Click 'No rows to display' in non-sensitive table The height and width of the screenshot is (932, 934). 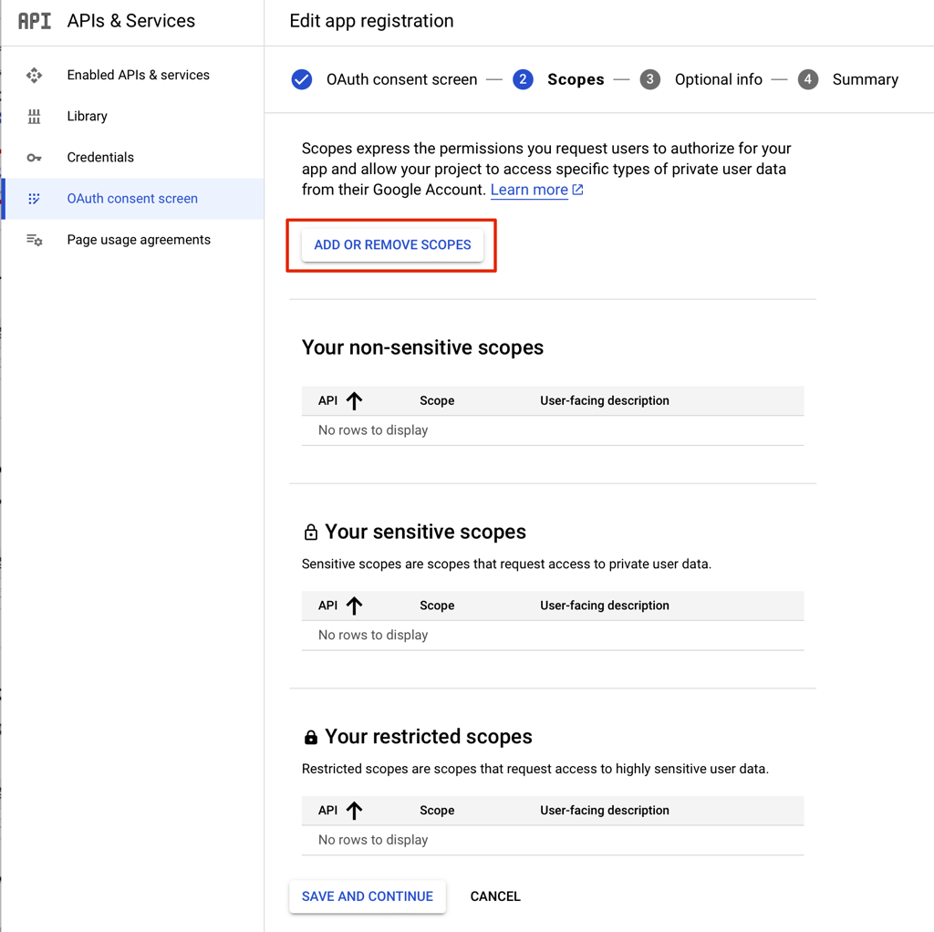coord(373,430)
